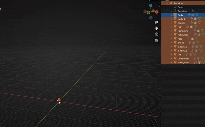The width and height of the screenshot is (205, 127).
Task: Select the clothes object label
Action: pos(181,23)
